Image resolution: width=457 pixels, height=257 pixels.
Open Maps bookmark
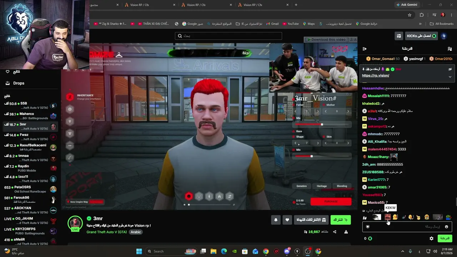point(309,24)
